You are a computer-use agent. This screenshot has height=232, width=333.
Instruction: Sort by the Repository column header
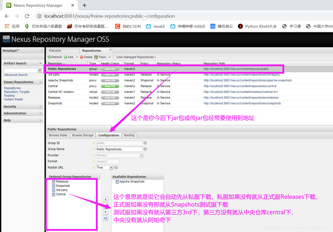(67, 63)
